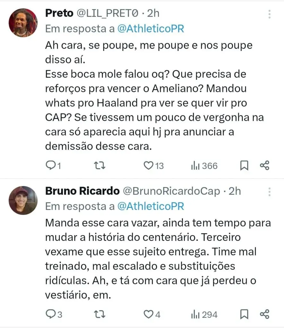Share Preto's tweet
Image resolution: width=284 pixels, height=328 pixels.
click(264, 165)
